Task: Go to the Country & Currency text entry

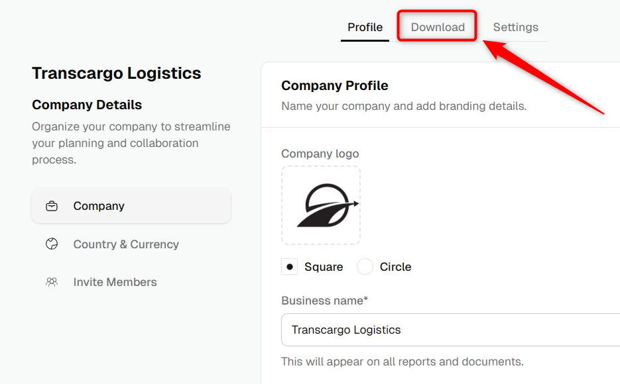Action: pos(126,244)
